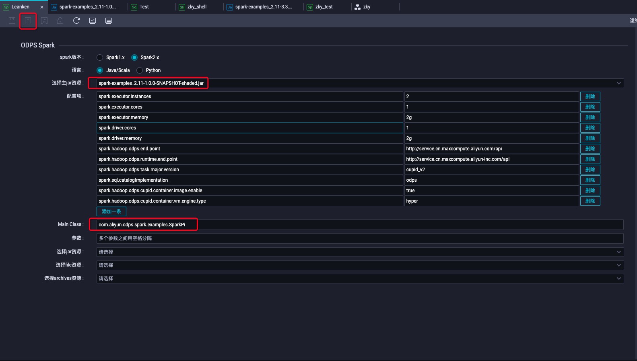Image resolution: width=637 pixels, height=361 pixels.
Task: Click the spark.hadoop.odps.cupid.container.vm.engine.type key field
Action: coord(250,201)
